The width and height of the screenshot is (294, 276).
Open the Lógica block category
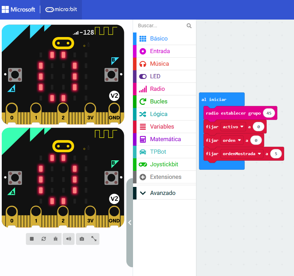tap(164, 114)
